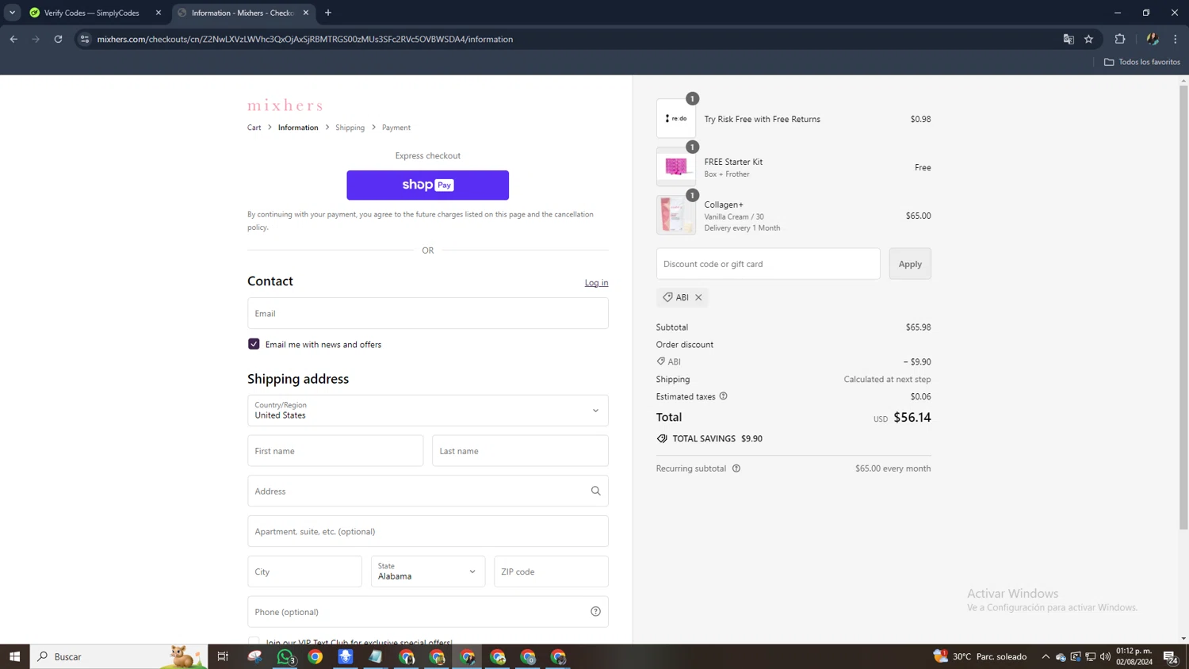
Task: Click the site information icon in address bar
Action: pos(85,39)
